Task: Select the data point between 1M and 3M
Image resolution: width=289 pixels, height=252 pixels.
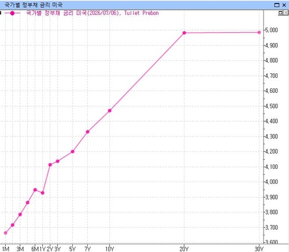Action: [13, 225]
